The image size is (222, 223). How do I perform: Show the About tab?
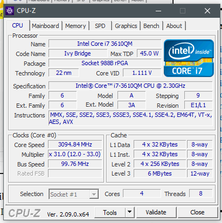pyautogui.click(x=174, y=26)
